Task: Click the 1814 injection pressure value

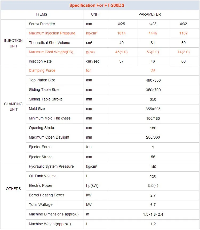Action: [x=122, y=33]
